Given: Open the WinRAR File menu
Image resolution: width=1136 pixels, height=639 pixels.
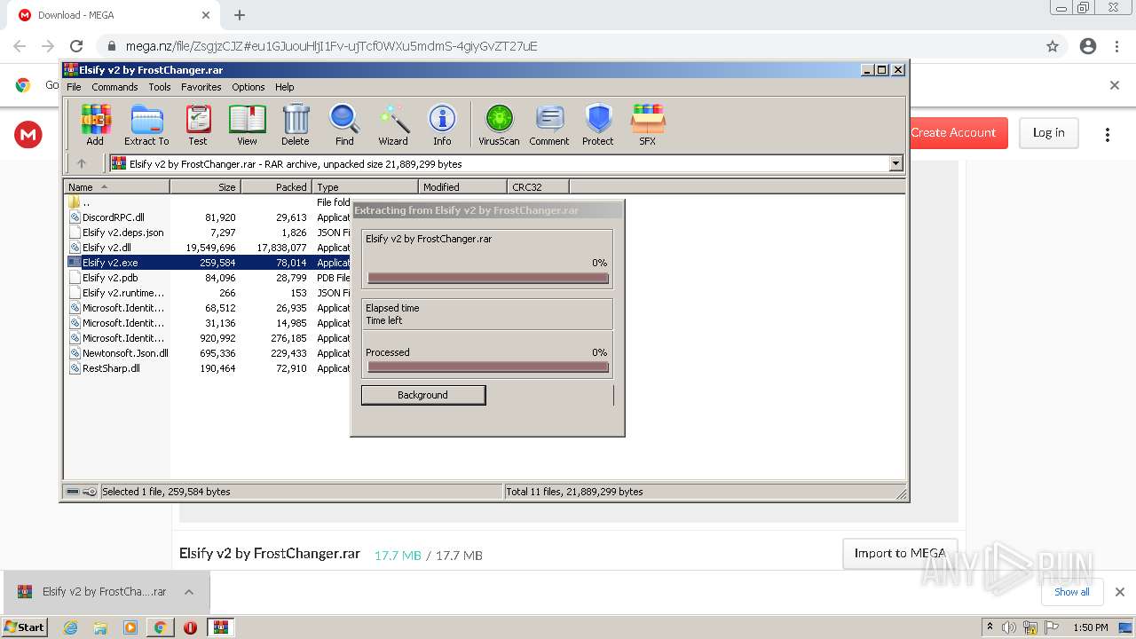Looking at the screenshot, I should click(x=74, y=87).
